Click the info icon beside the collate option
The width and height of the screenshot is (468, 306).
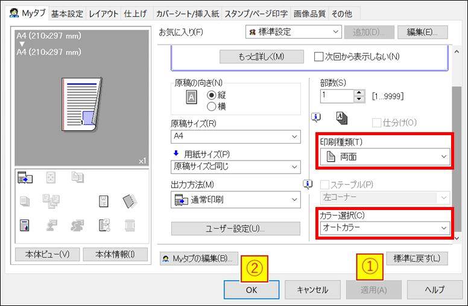click(316, 117)
